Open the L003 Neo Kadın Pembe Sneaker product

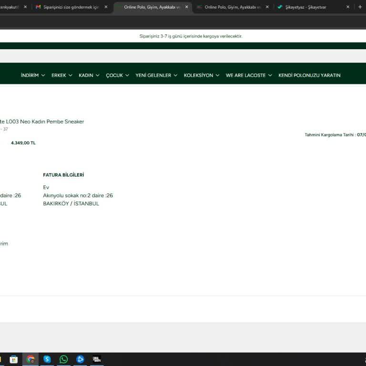pos(42,122)
